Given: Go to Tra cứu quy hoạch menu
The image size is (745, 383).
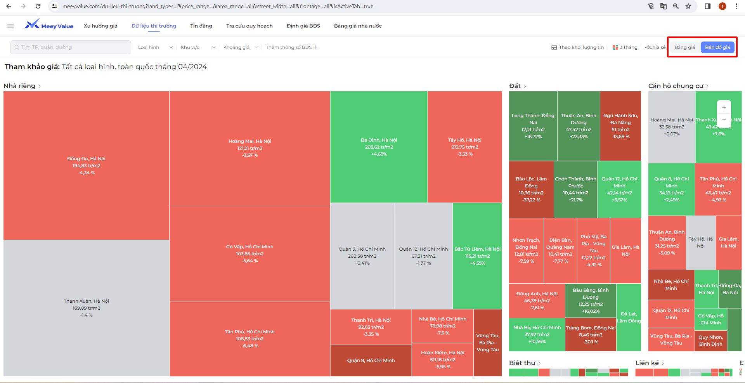Looking at the screenshot, I should (249, 26).
